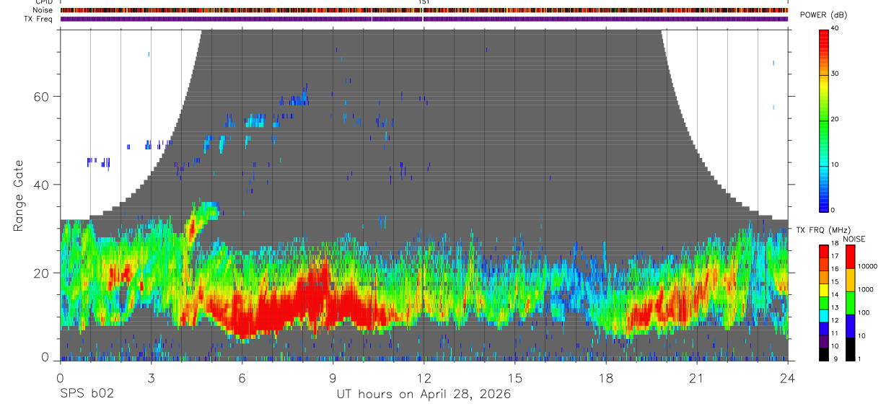
Task: Click the TX FRQ (MHz) color scale
Action: (824, 303)
